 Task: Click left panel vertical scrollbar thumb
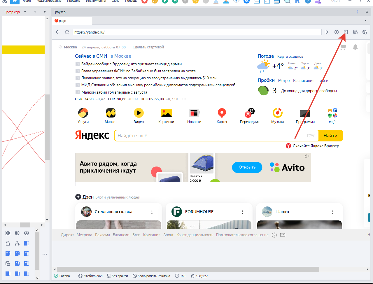[47, 127]
